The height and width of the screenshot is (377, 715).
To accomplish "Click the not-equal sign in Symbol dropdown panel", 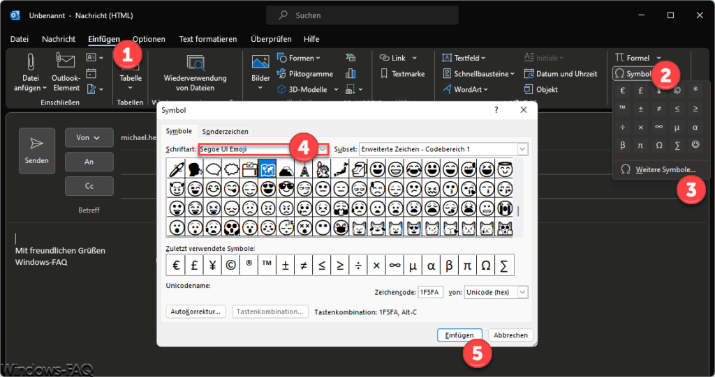I will (x=659, y=109).
